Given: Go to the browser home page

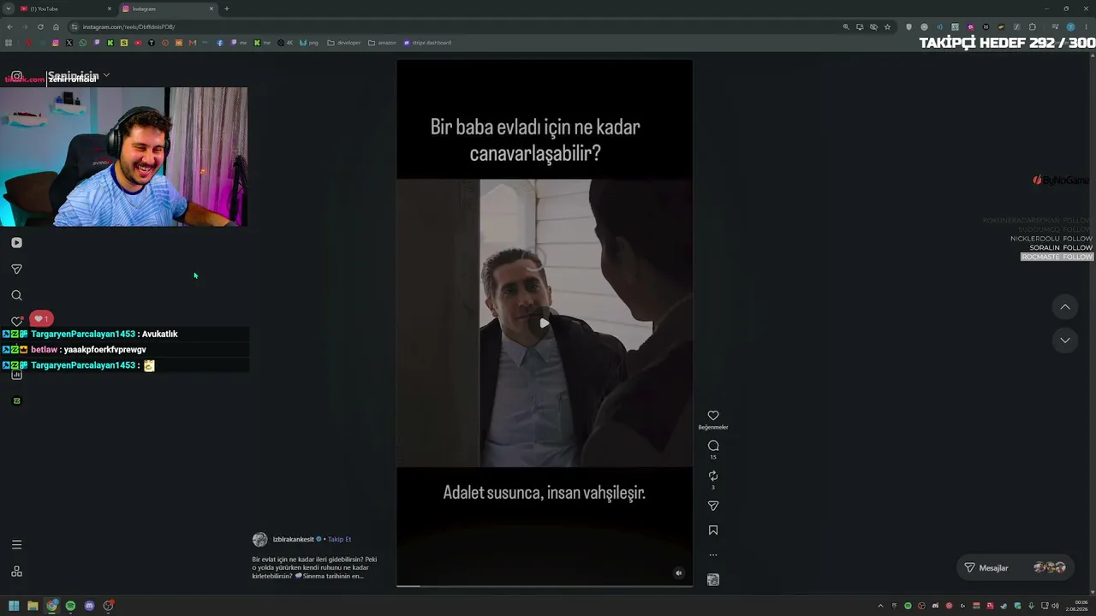Looking at the screenshot, I should pyautogui.click(x=56, y=27).
